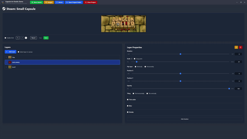The image size is (247, 139).
Task: Grab the drag handle of crab_enemy layer
Action: coord(6,62)
